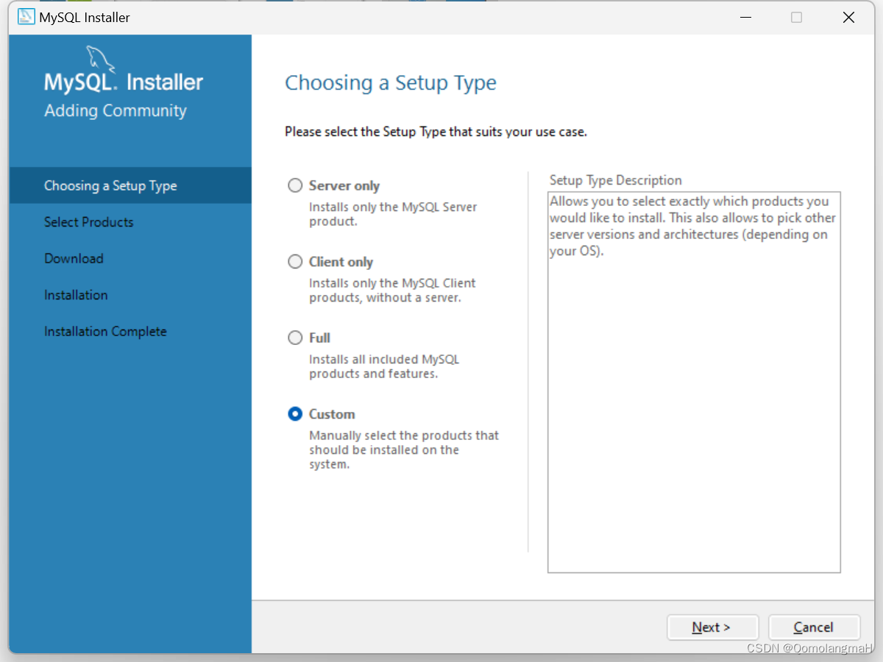Screen dimensions: 883x662
Task: Select the Custom setup radio button
Action: [x=295, y=413]
